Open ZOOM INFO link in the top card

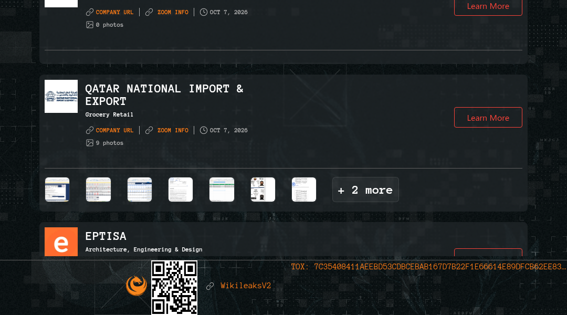[x=173, y=12]
